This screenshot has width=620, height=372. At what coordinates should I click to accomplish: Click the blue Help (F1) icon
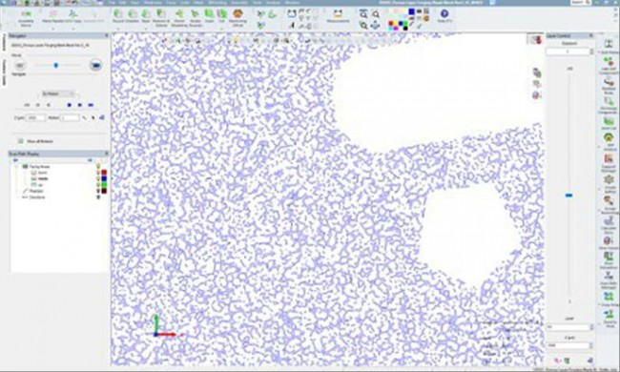click(444, 16)
